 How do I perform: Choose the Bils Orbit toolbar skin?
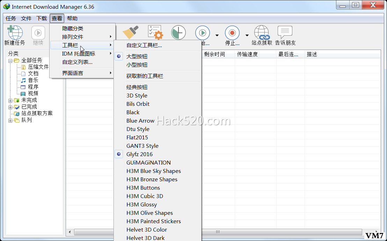[138, 104]
